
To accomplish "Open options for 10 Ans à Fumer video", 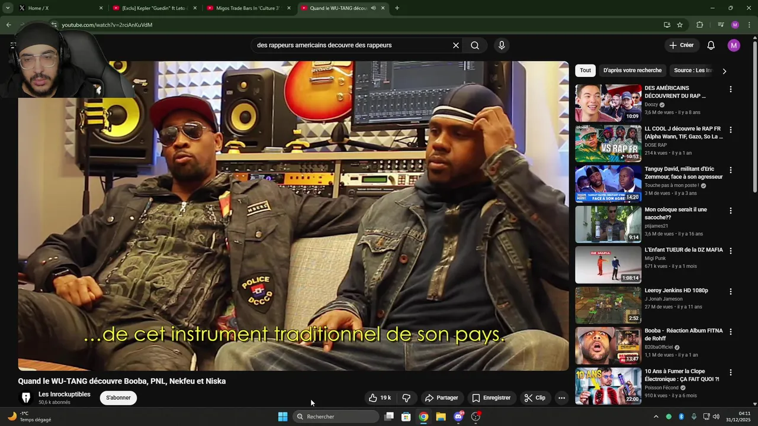I will 730,373.
